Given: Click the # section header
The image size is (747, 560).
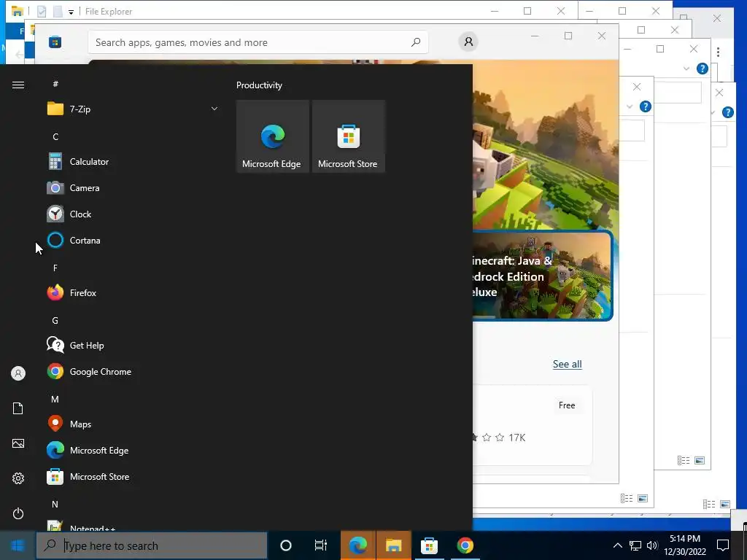Looking at the screenshot, I should [x=55, y=84].
